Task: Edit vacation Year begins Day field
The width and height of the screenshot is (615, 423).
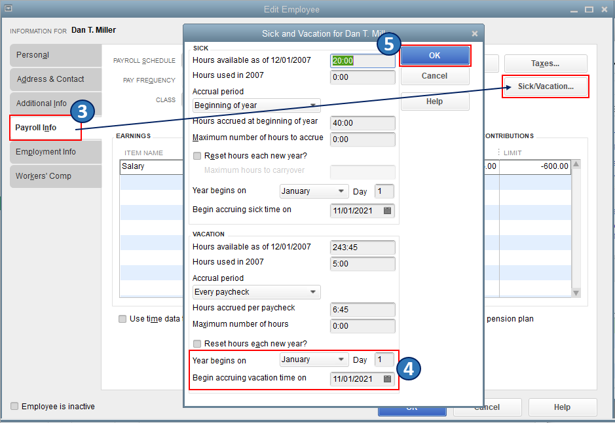Action: (x=384, y=359)
